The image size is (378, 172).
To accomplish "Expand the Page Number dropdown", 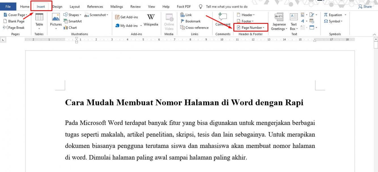I will [x=251, y=27].
